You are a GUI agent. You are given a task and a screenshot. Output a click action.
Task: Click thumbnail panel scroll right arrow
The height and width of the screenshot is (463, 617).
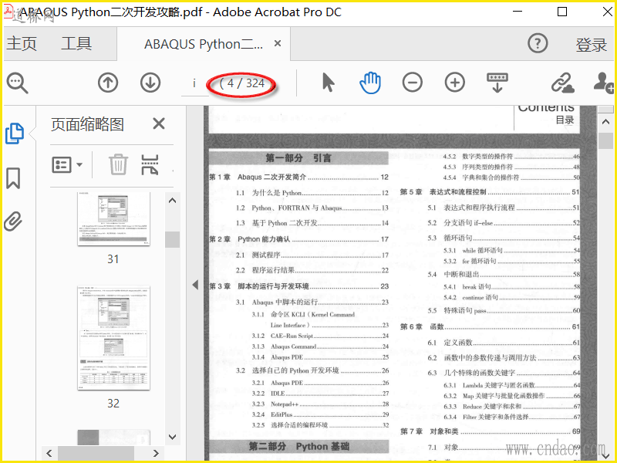[156, 453]
